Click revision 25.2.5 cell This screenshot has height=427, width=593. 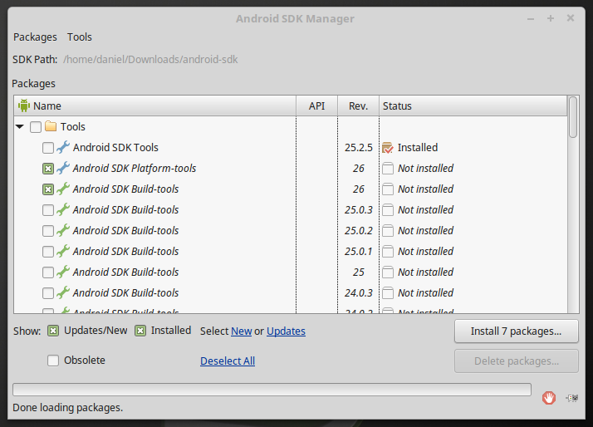[x=358, y=148]
